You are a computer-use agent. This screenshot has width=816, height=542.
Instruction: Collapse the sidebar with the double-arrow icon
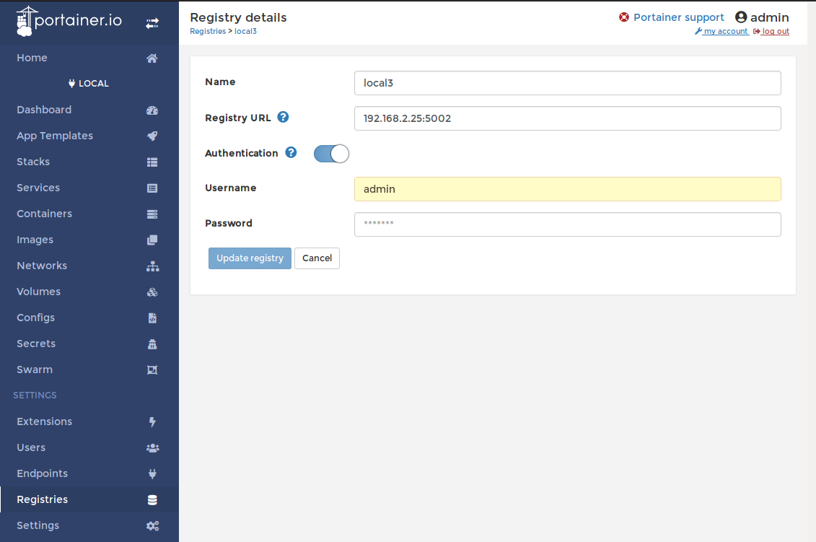pyautogui.click(x=152, y=22)
